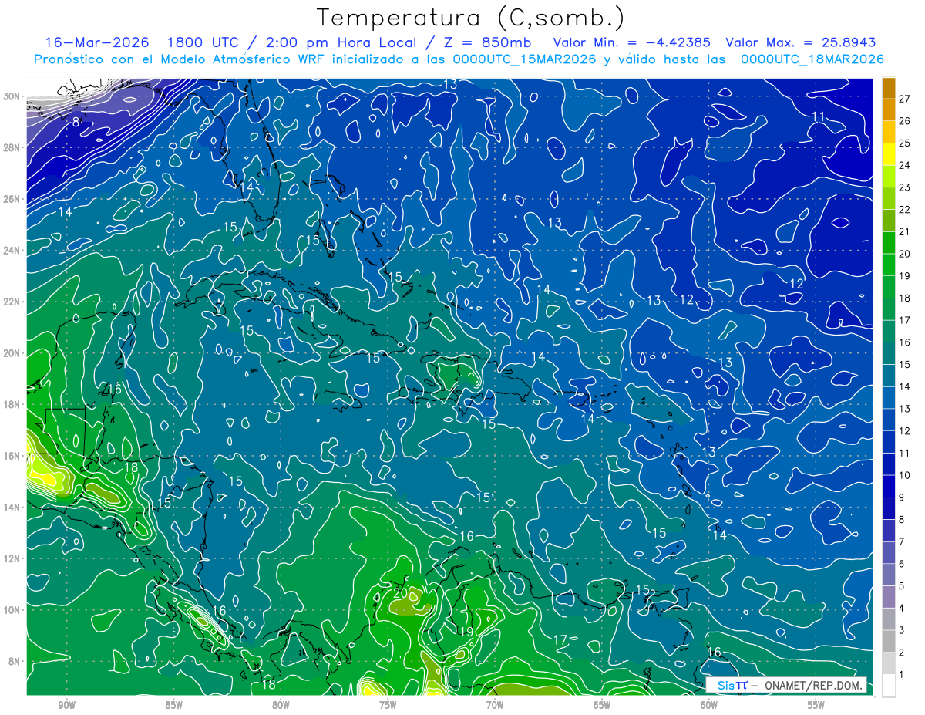The height and width of the screenshot is (715, 925).
Task: Click the "80W" longitude axis label
Action: coord(281,705)
